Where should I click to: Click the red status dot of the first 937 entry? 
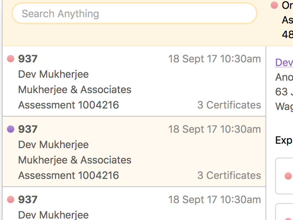click(11, 59)
